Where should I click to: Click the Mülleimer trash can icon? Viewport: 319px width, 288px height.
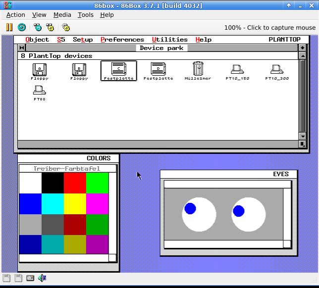point(198,71)
